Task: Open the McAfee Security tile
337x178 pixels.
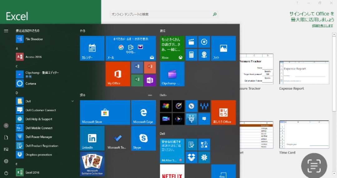Action: tap(172, 151)
